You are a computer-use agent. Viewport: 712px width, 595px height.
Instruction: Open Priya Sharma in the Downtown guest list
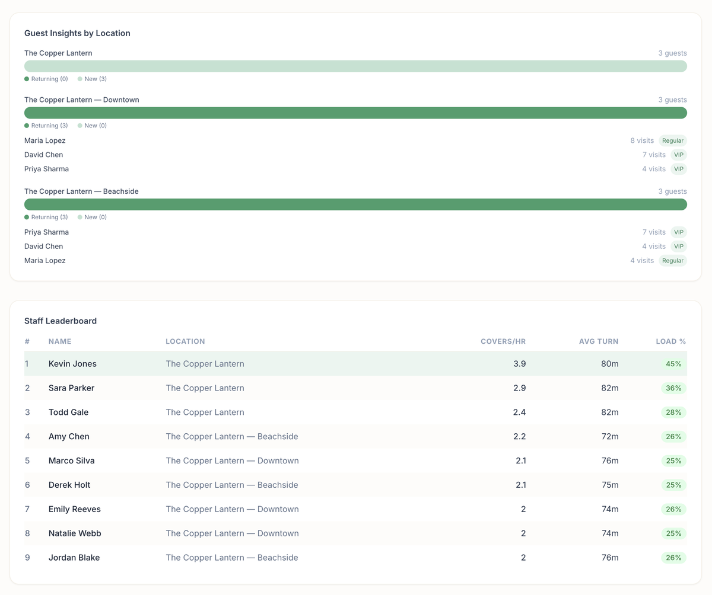coord(46,169)
